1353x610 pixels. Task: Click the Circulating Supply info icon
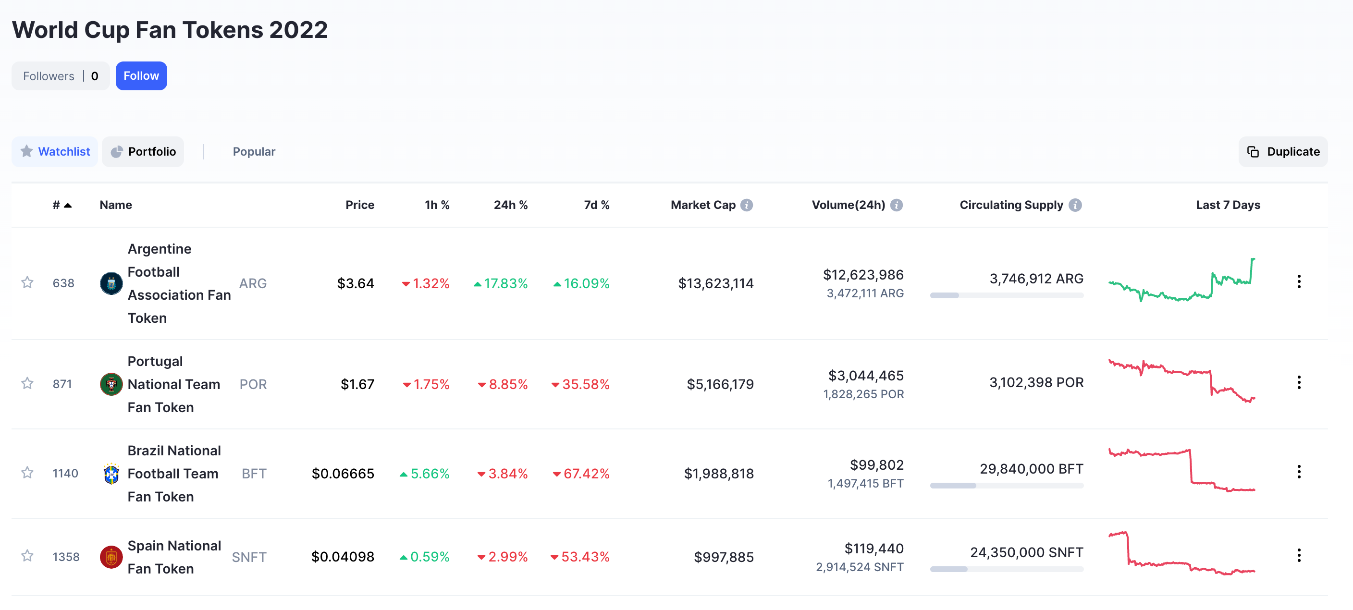click(1075, 205)
